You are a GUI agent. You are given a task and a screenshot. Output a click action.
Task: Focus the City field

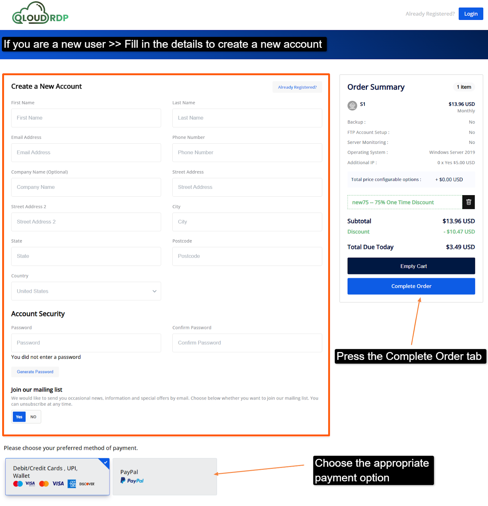247,222
